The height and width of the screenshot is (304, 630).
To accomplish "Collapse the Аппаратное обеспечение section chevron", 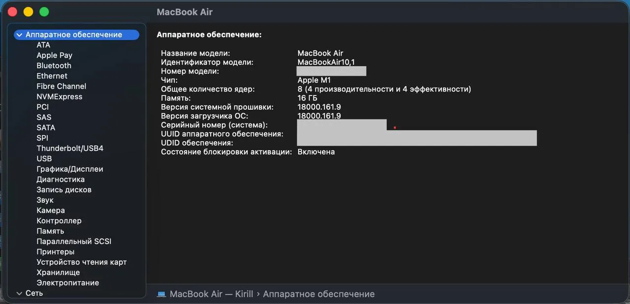I will click(x=19, y=35).
